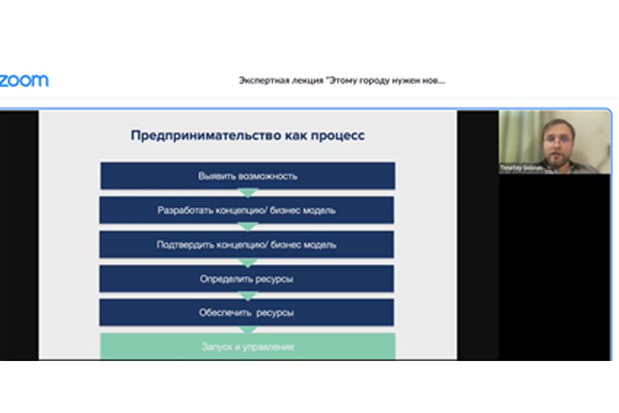The width and height of the screenshot is (619, 413).
Task: Click green arrow below "Обеспечить ресурсы"
Action: pos(248,329)
